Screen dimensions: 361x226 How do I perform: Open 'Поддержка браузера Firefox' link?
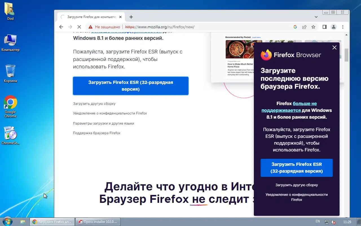pos(97,133)
